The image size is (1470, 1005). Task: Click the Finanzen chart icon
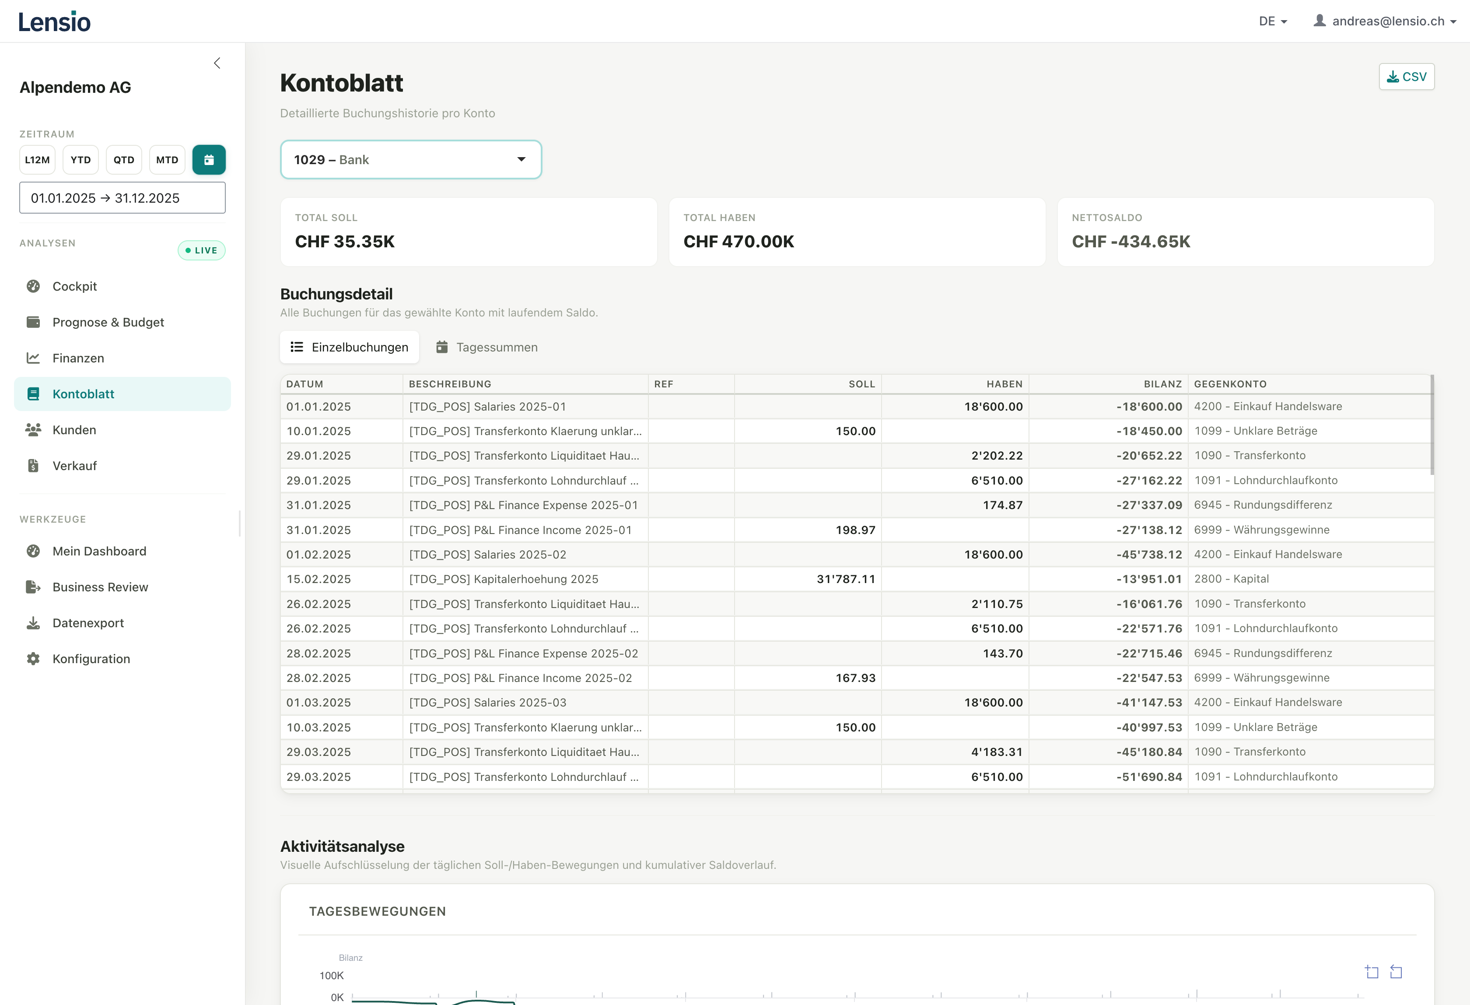pos(34,358)
